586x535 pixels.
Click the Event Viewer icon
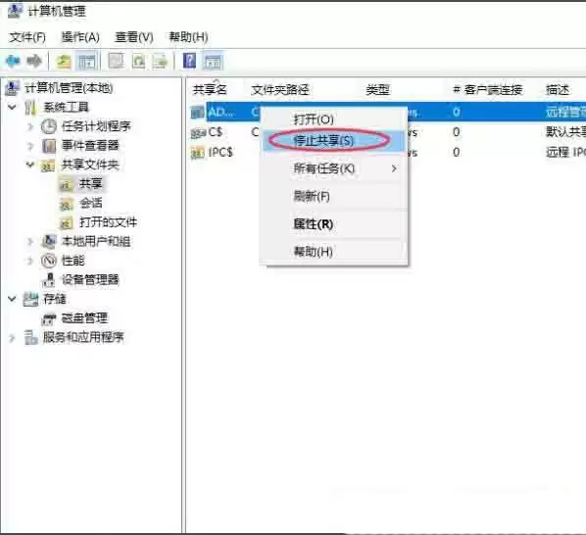click(49, 146)
